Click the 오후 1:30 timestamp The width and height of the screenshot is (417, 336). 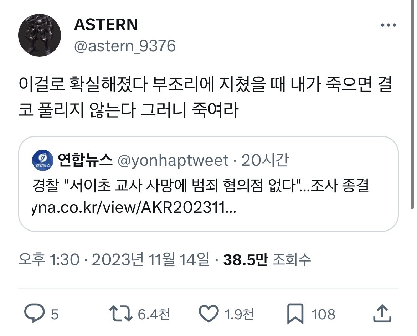[x=49, y=259]
